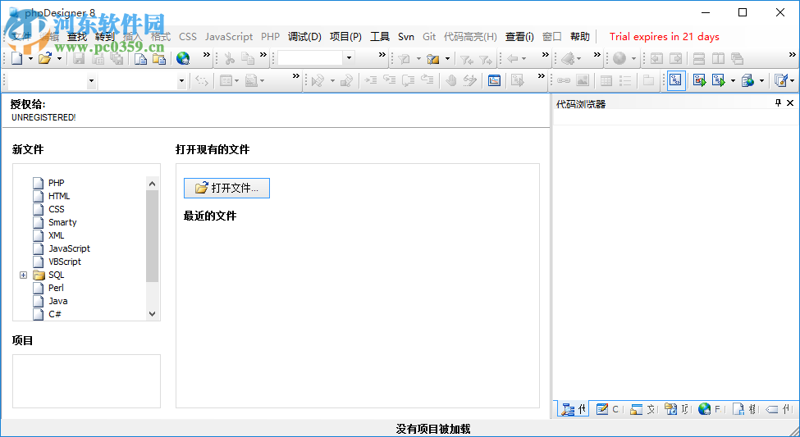Image resolution: width=800 pixels, height=437 pixels.
Task: Select Perl in new file list
Action: pyautogui.click(x=56, y=288)
